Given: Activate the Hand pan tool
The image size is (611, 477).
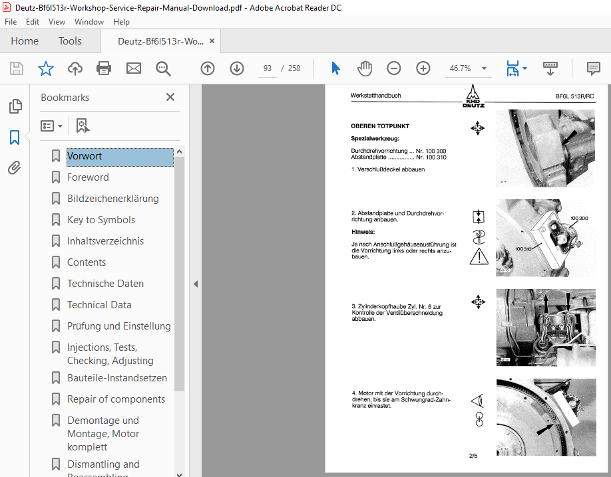Looking at the screenshot, I should 365,68.
